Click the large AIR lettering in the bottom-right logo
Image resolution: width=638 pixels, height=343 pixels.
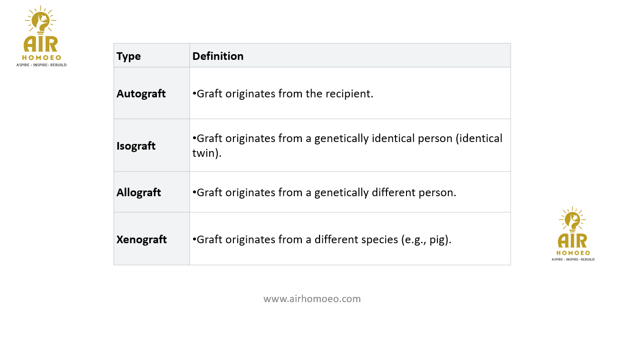(x=572, y=240)
